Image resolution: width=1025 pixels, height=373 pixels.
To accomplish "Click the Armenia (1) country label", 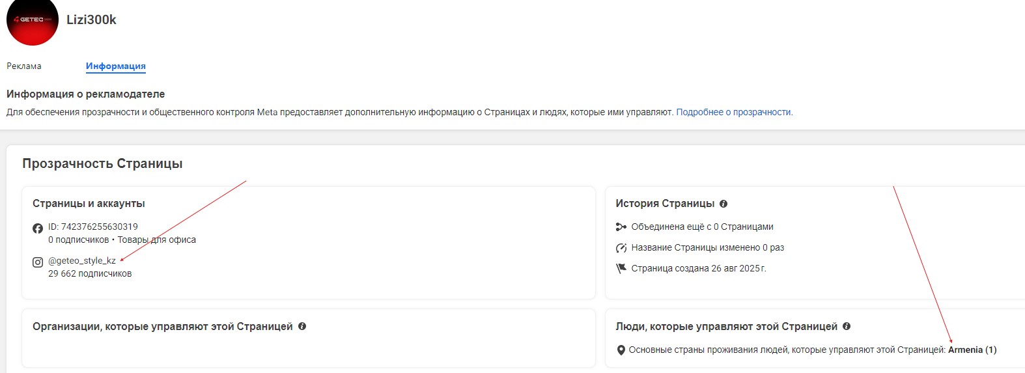I will [x=972, y=350].
